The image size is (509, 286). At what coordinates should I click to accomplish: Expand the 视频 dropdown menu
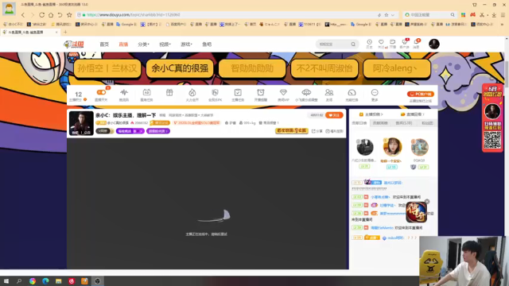(165, 44)
